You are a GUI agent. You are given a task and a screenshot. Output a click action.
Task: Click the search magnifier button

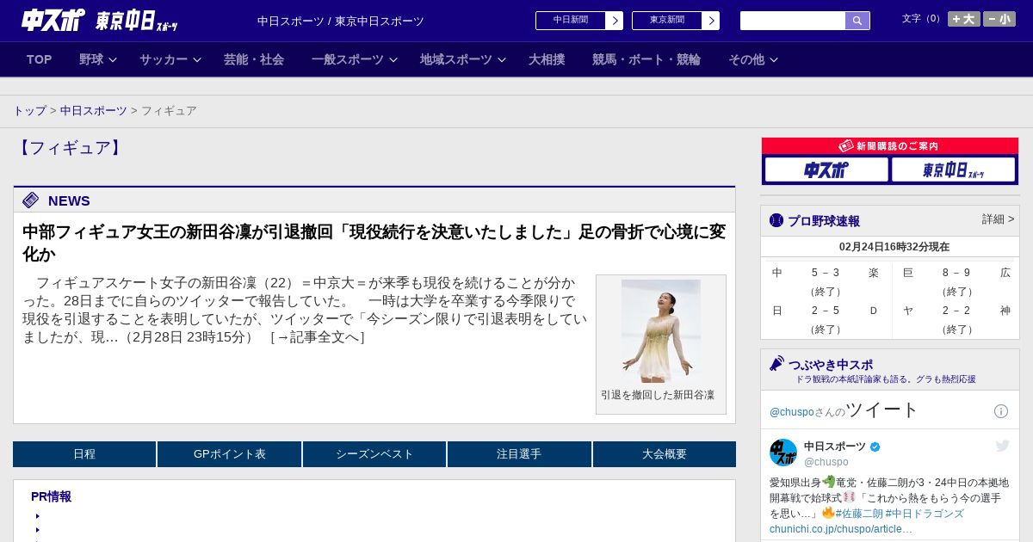857,21
